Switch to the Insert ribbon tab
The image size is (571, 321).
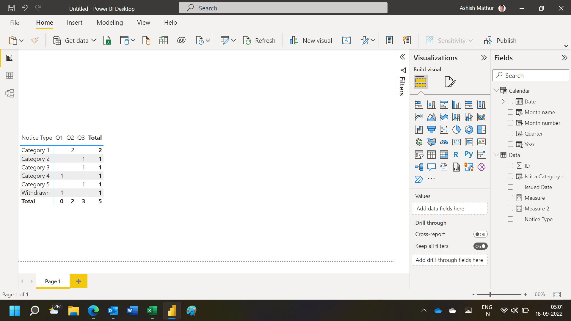[75, 23]
